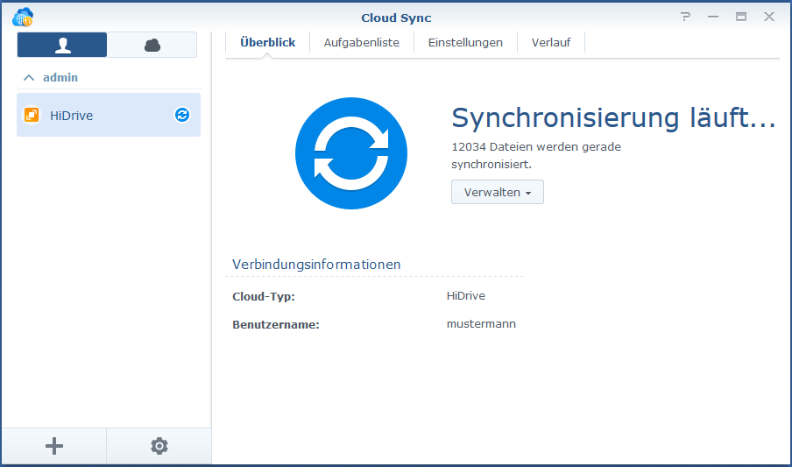792x467 pixels.
Task: Click the 'Cloud-Typ:' label
Action: point(264,297)
